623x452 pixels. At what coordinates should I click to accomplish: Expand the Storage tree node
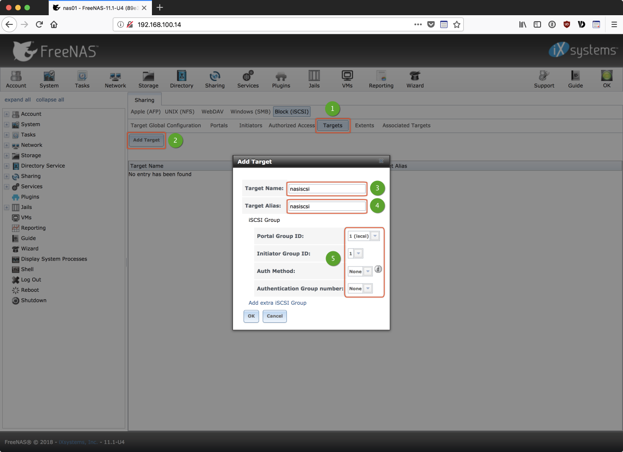click(6, 156)
